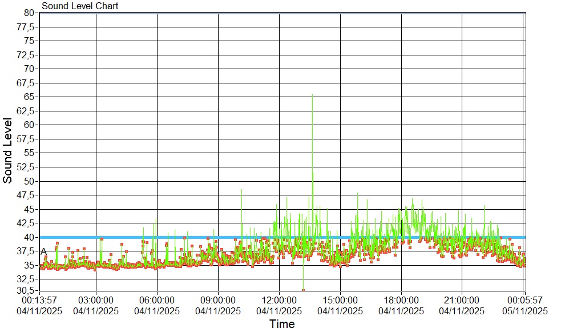This screenshot has width=565, height=336.
Task: Click the 09:00:00 time axis label
Action: click(x=218, y=299)
